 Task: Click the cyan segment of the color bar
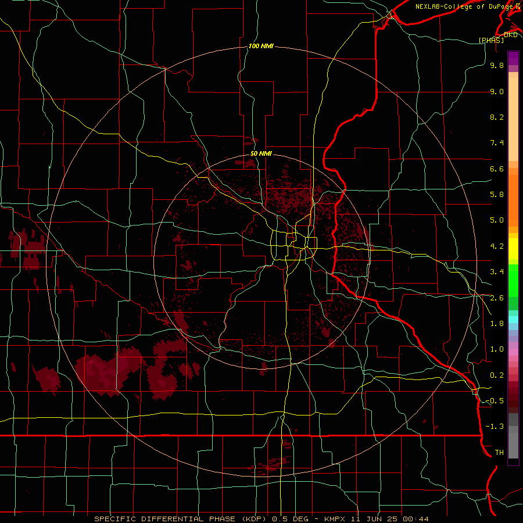coord(513,319)
